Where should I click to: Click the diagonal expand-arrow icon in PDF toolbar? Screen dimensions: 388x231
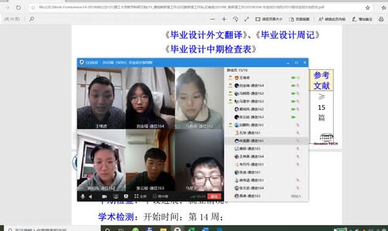point(247,19)
